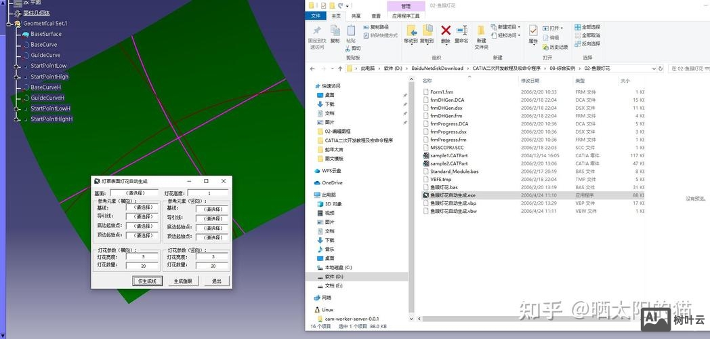Click the BaseSurface icon in the tree
This screenshot has height=339, width=710.
click(25, 34)
